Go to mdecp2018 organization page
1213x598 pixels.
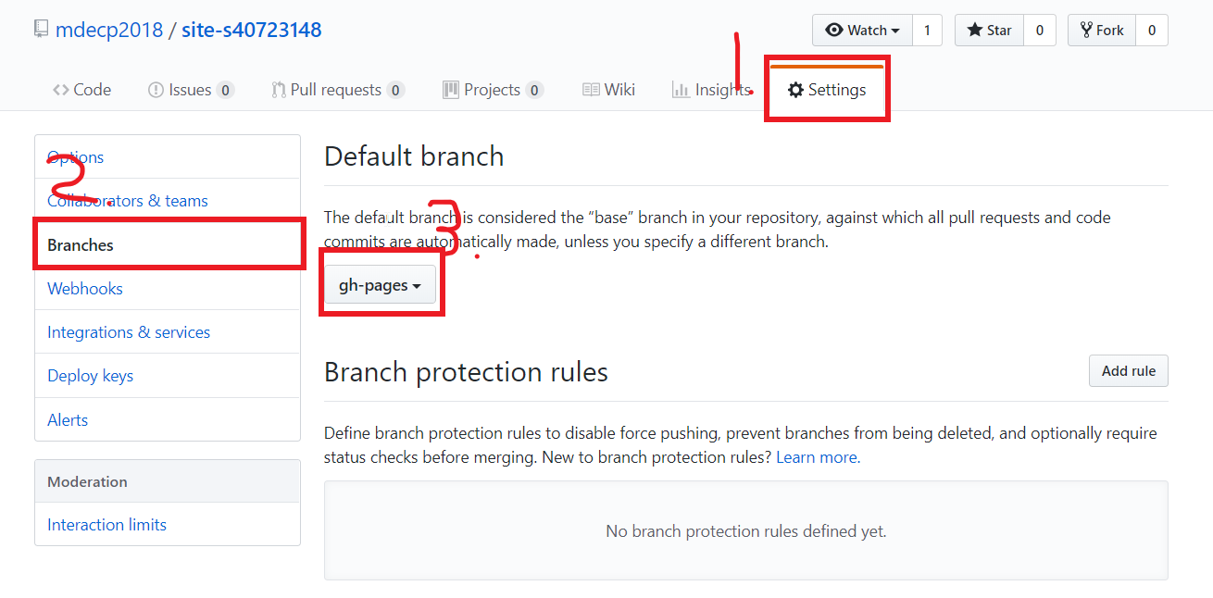click(107, 30)
